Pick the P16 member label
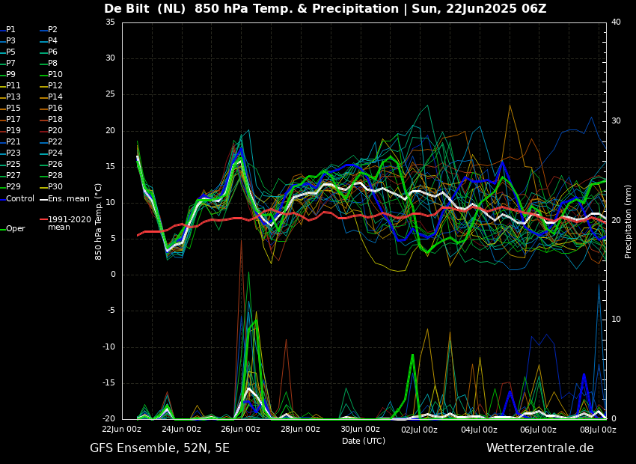 pos(51,108)
